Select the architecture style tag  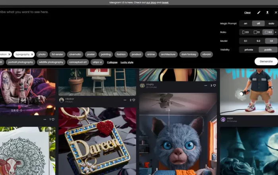click(x=168, y=54)
